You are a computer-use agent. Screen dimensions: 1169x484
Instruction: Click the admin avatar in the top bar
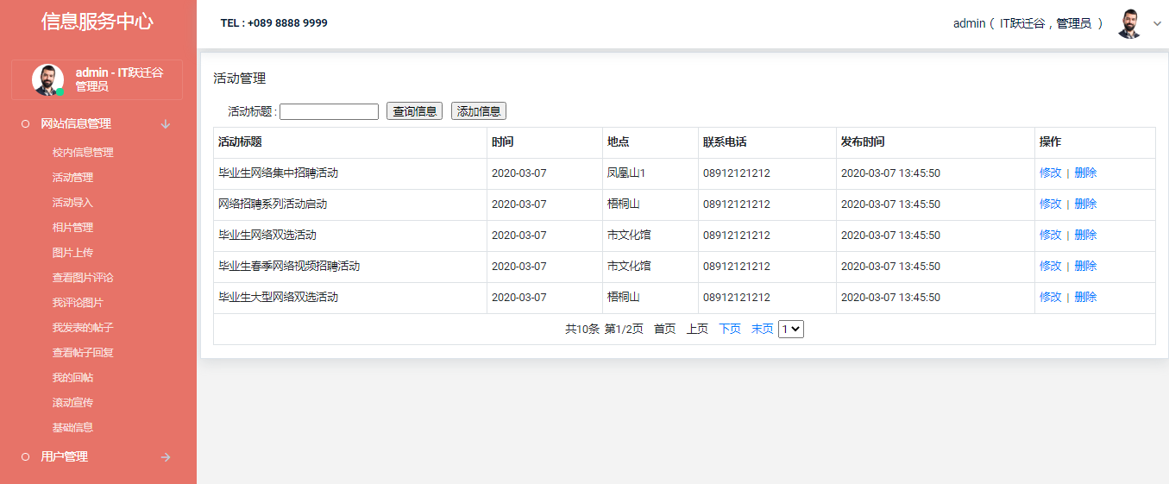tap(1129, 23)
